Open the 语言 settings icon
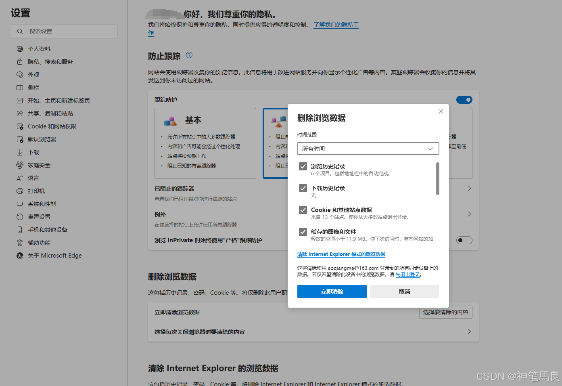The image size is (562, 386). [20, 178]
